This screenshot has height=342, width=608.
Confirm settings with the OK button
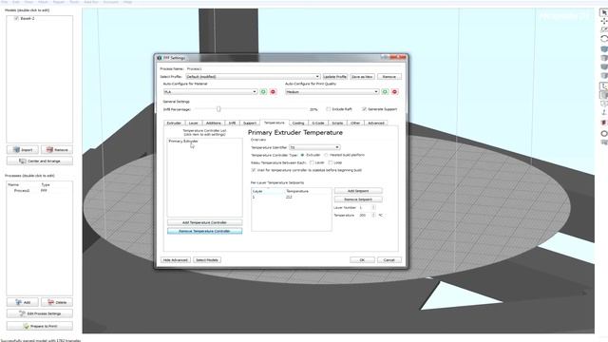point(362,259)
